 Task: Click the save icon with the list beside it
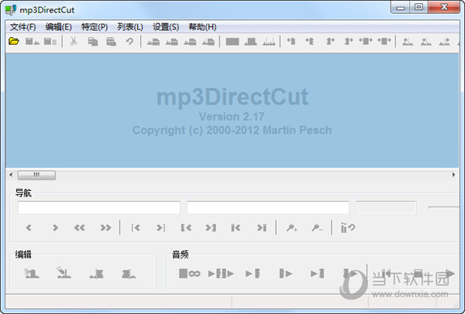50,42
